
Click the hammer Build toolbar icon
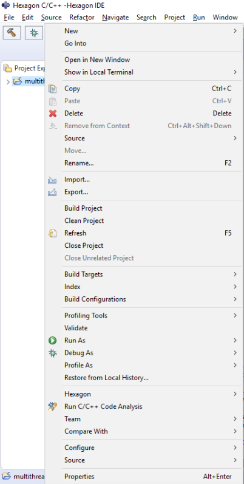coord(12,32)
